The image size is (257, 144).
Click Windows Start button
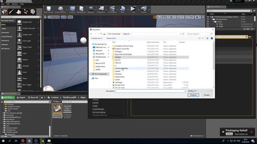pos(3,141)
